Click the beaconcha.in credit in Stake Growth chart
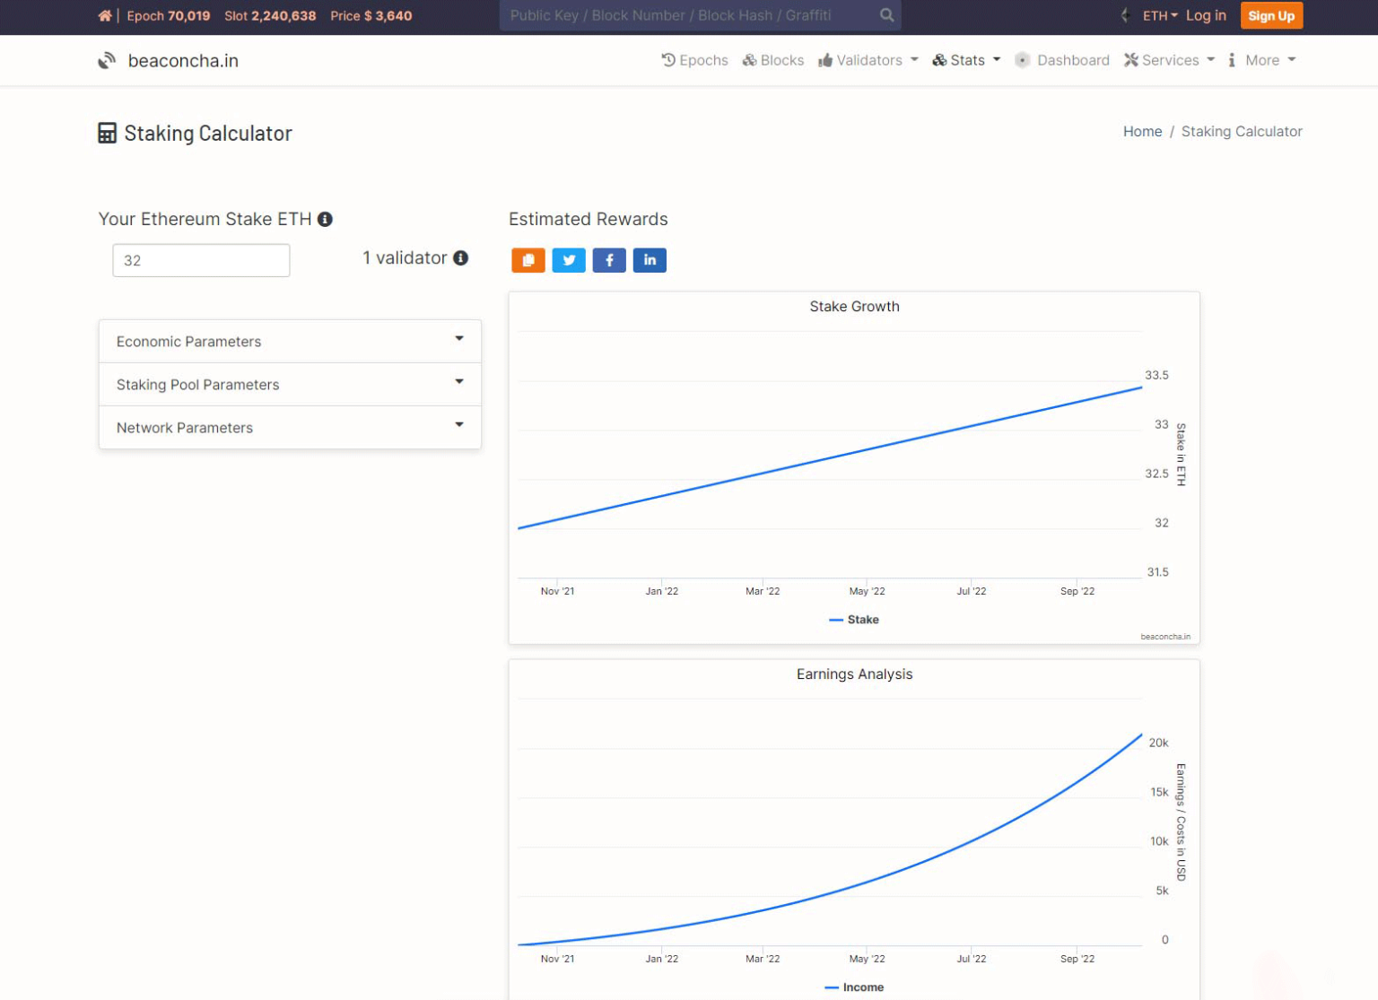 click(x=1165, y=637)
